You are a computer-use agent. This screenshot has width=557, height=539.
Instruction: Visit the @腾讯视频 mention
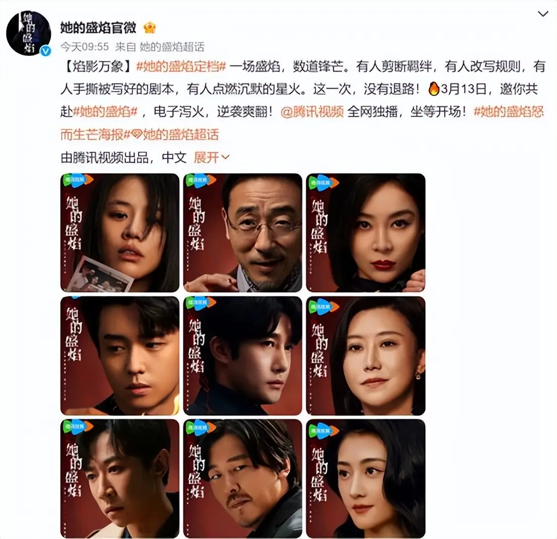pos(312,112)
